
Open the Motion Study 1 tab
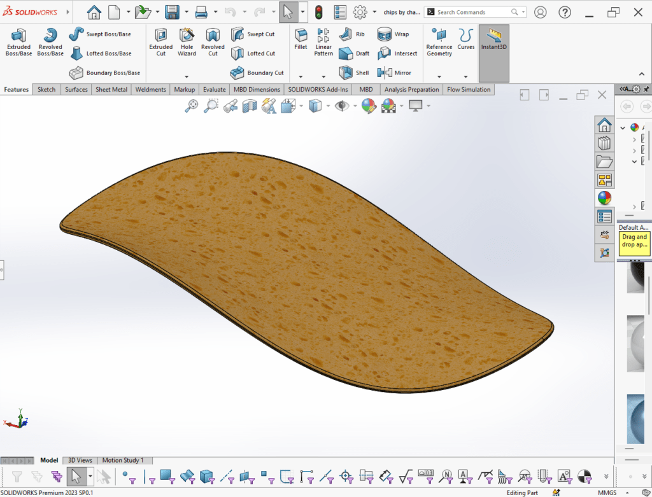pyautogui.click(x=123, y=460)
